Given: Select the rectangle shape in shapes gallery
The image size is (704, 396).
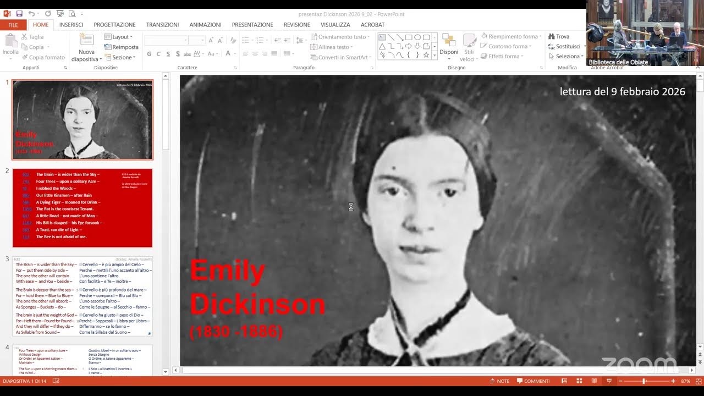Looking at the screenshot, I should click(409, 37).
